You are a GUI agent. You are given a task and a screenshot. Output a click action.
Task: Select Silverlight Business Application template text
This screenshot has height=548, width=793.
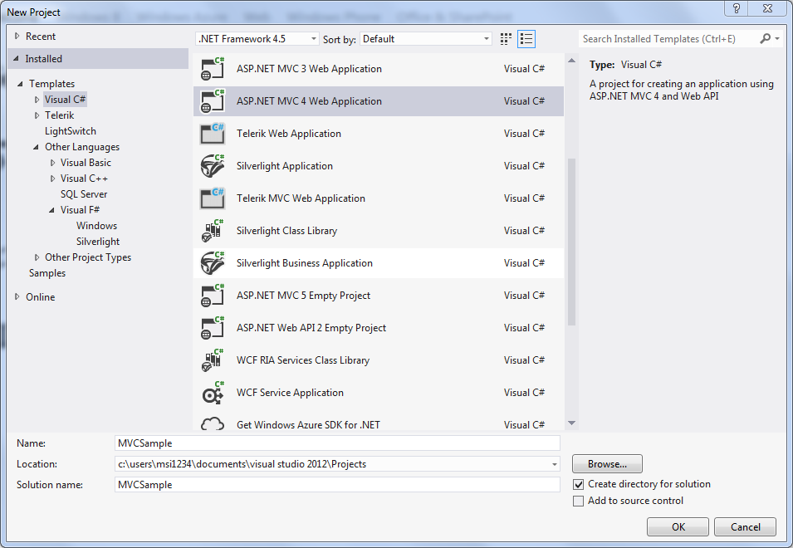[x=305, y=263]
